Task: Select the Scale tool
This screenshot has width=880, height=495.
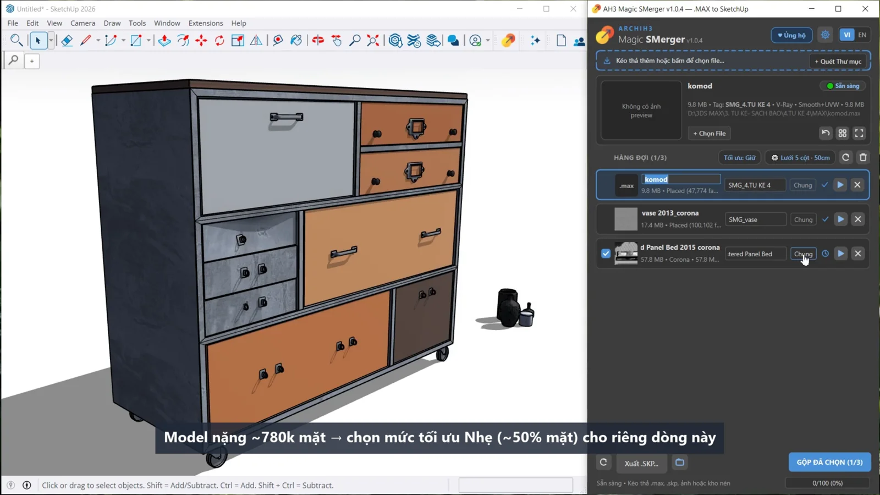Action: (238, 40)
